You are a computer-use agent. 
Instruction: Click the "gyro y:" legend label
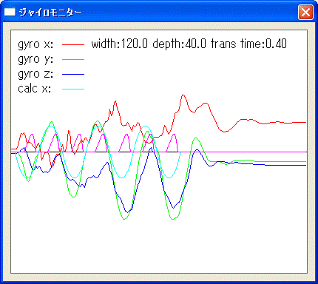point(35,59)
